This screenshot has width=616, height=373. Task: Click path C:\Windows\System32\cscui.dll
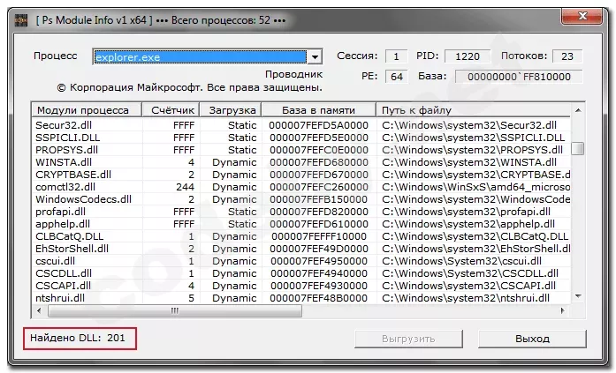click(461, 261)
